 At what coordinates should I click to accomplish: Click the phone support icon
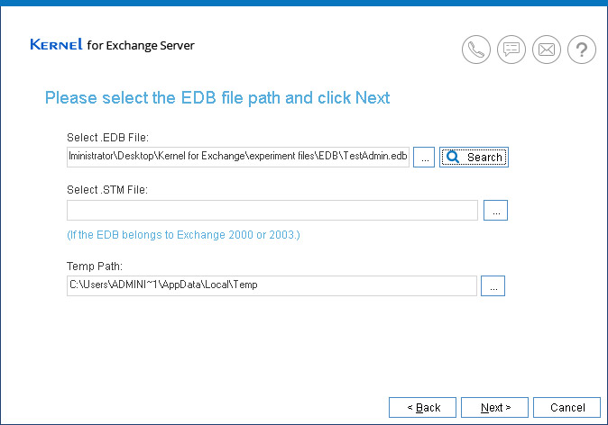point(476,50)
